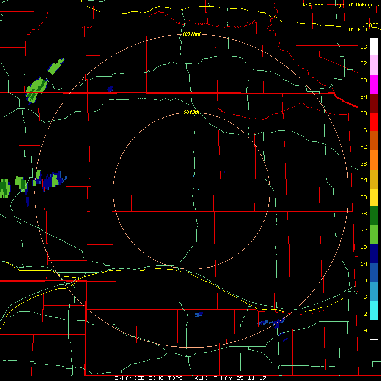Click the '100 NMI' range ring label
381x381 pixels.
[x=191, y=34]
